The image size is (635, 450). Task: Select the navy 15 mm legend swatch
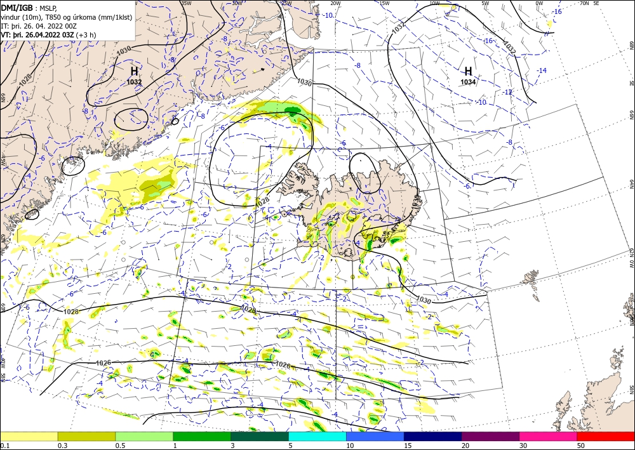tap(433, 436)
